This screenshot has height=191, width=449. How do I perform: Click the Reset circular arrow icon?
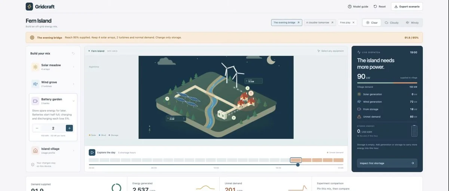(x=375, y=6)
